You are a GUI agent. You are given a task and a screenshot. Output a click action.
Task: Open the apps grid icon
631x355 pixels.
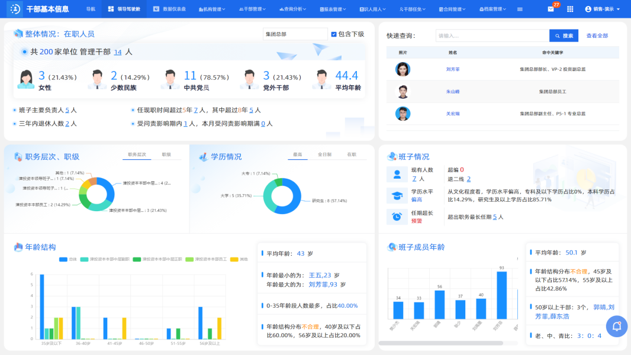pos(570,9)
